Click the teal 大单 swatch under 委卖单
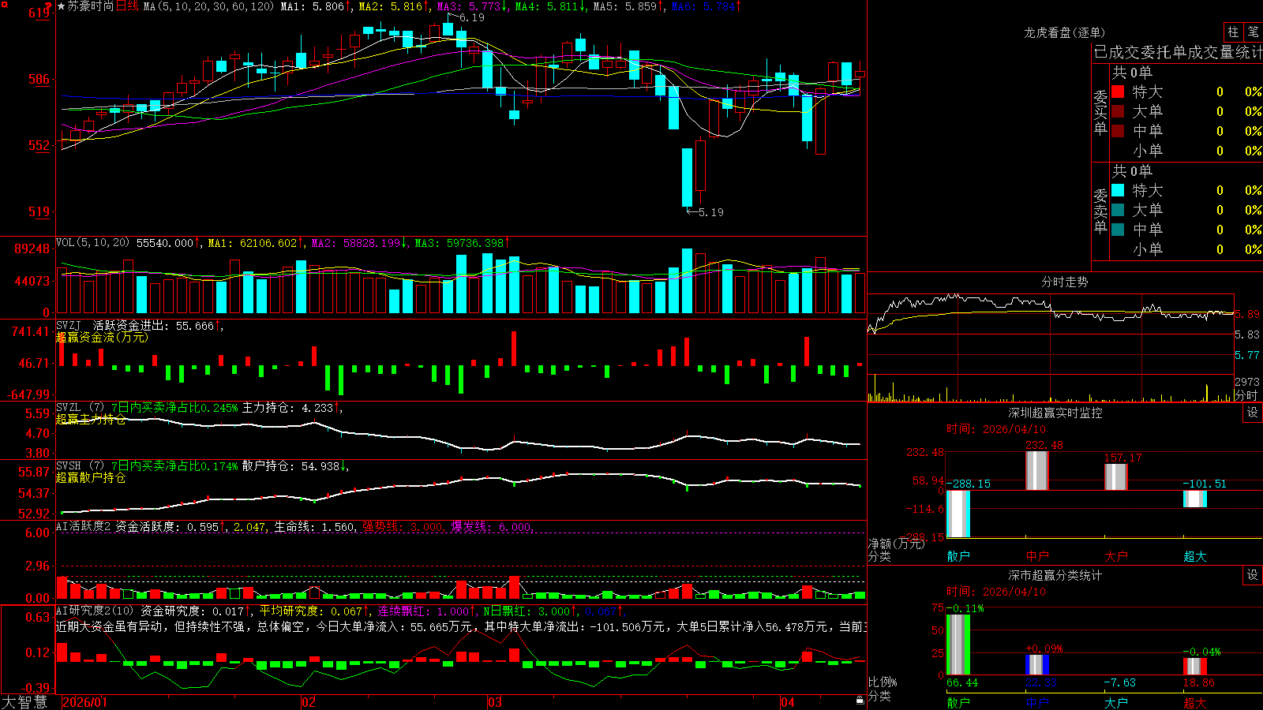1263x710 pixels. (x=1118, y=210)
